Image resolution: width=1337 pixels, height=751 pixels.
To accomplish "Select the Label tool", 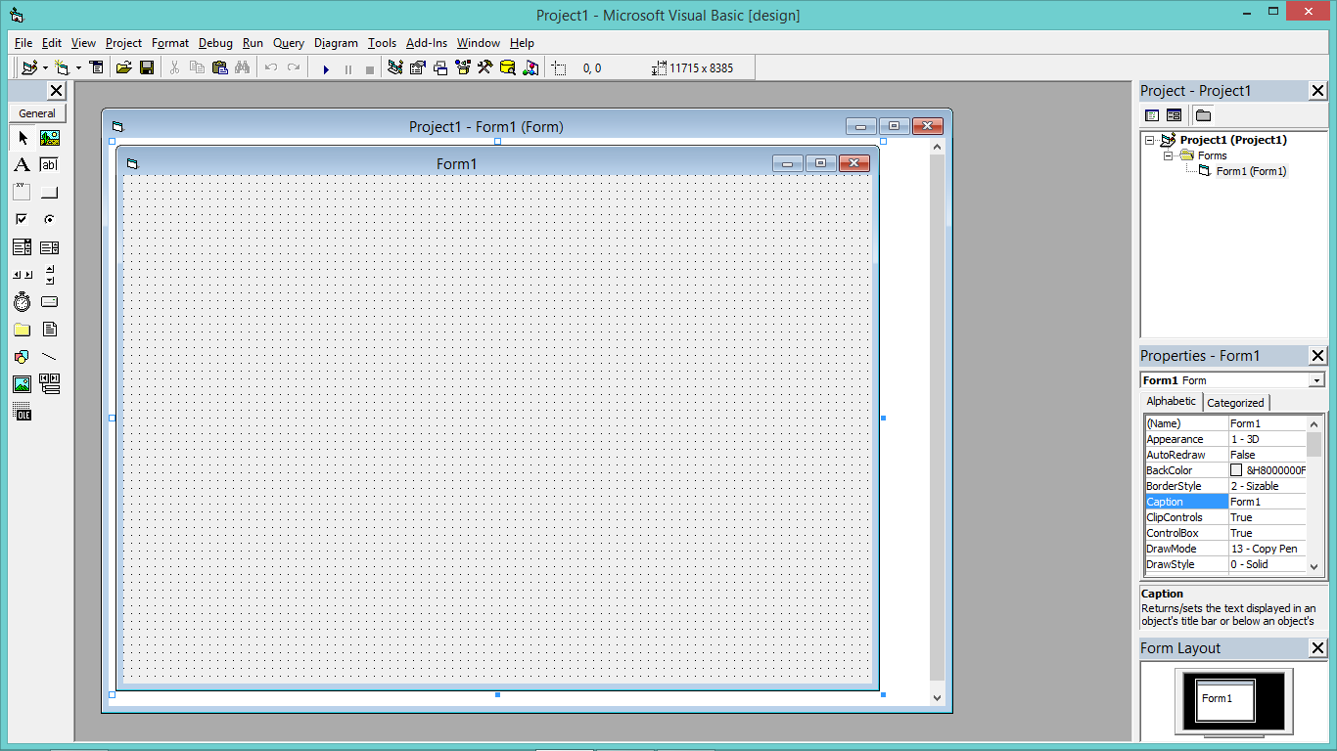I will (22, 164).
